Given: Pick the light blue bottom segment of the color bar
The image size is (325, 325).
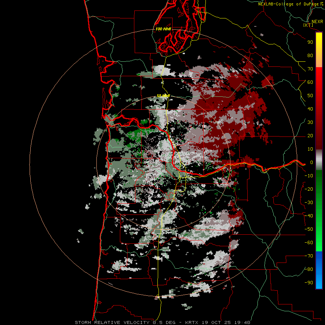Looking at the screenshot, I should [319, 282].
